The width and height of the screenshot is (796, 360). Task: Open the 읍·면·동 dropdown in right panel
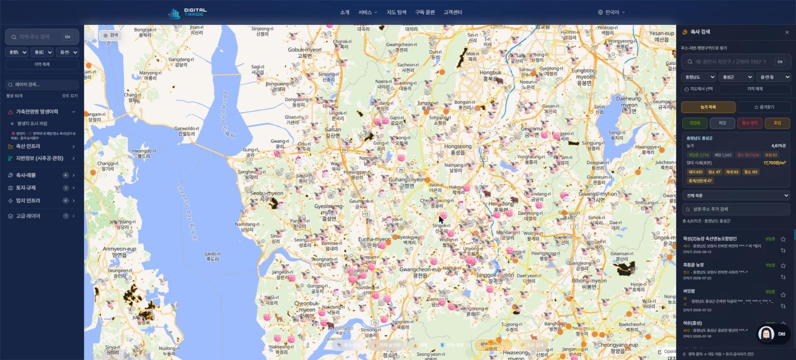coord(774,77)
